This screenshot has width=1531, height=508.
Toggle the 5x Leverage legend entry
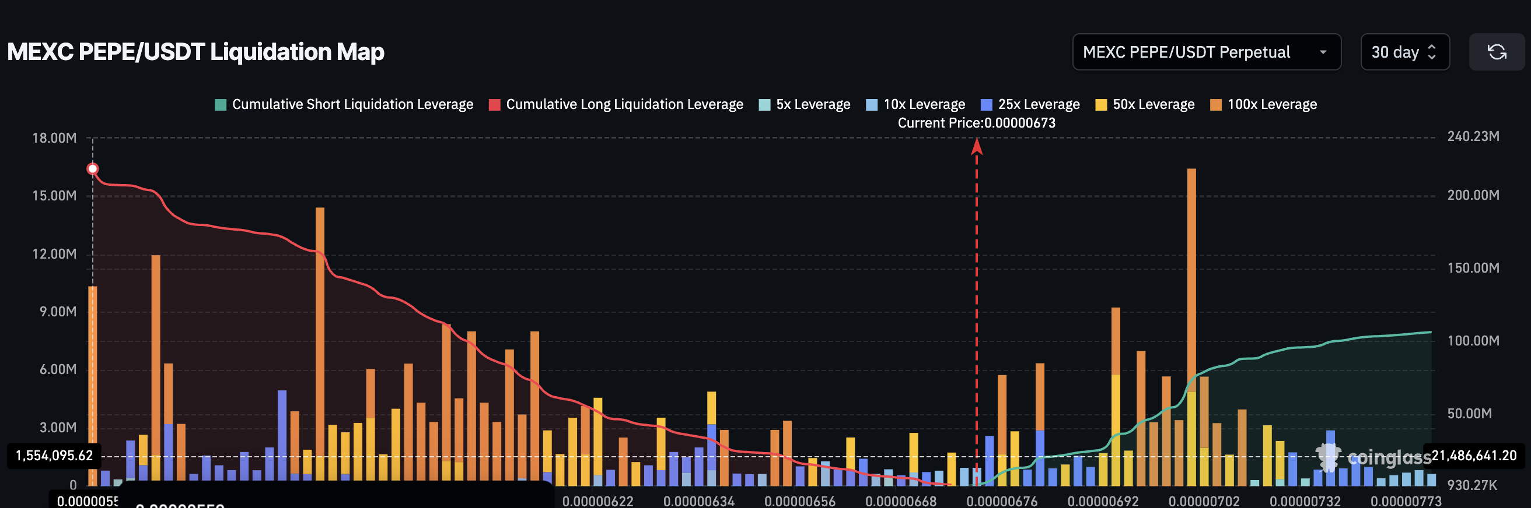pyautogui.click(x=805, y=104)
